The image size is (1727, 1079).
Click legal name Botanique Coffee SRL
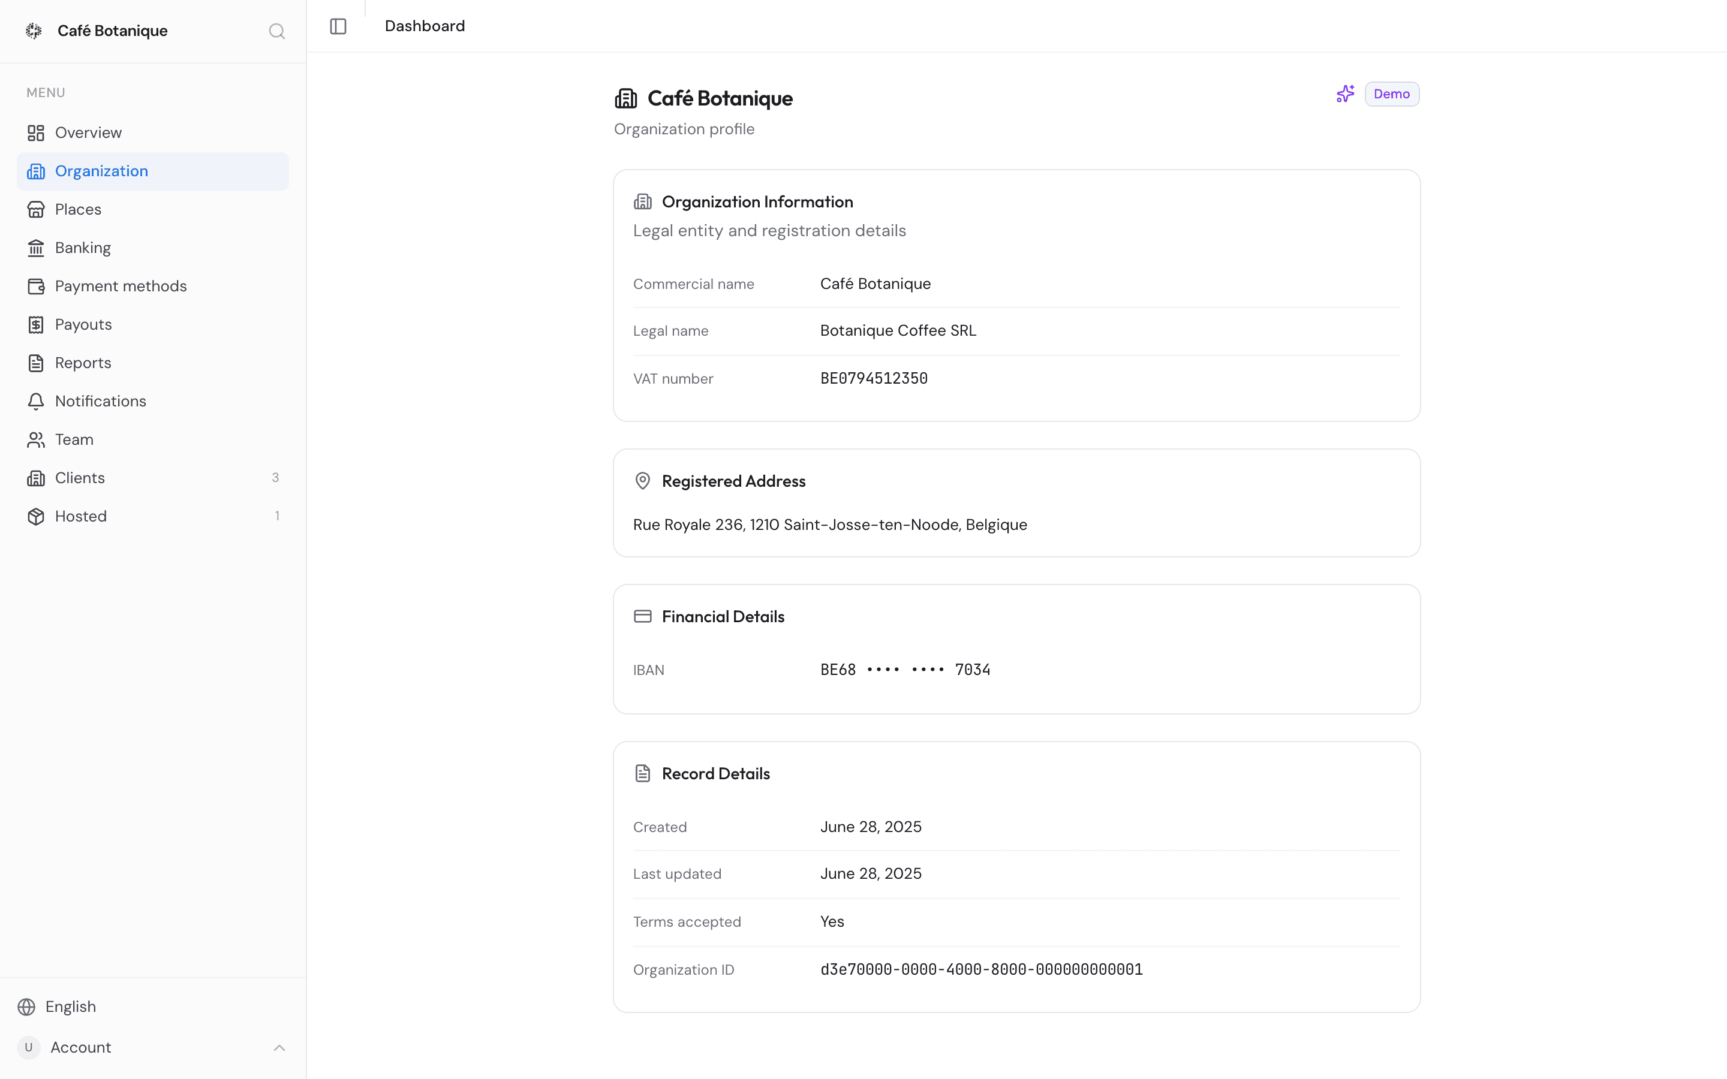(x=898, y=331)
